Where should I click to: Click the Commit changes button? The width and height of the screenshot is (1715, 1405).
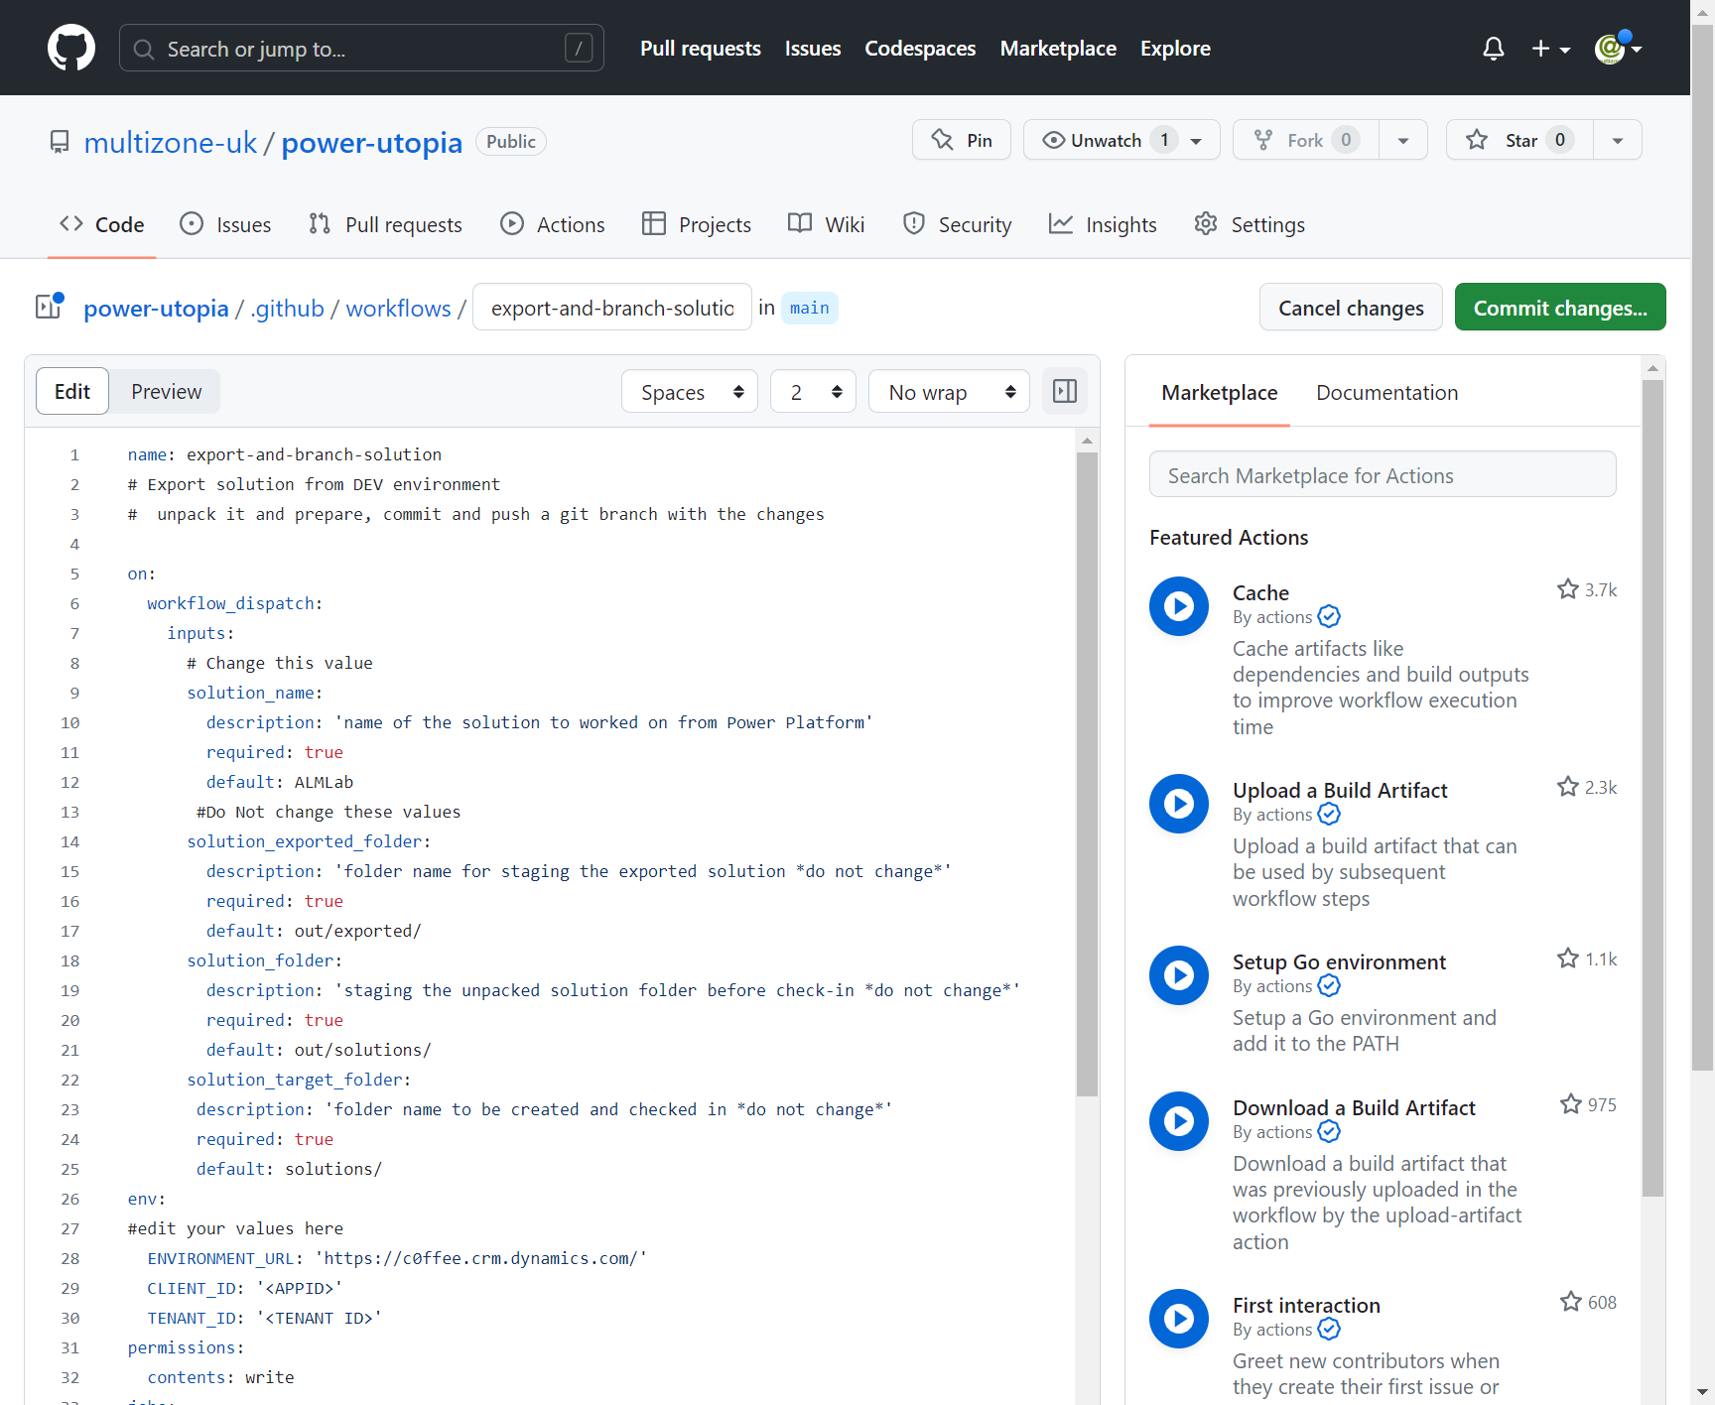pyautogui.click(x=1559, y=308)
